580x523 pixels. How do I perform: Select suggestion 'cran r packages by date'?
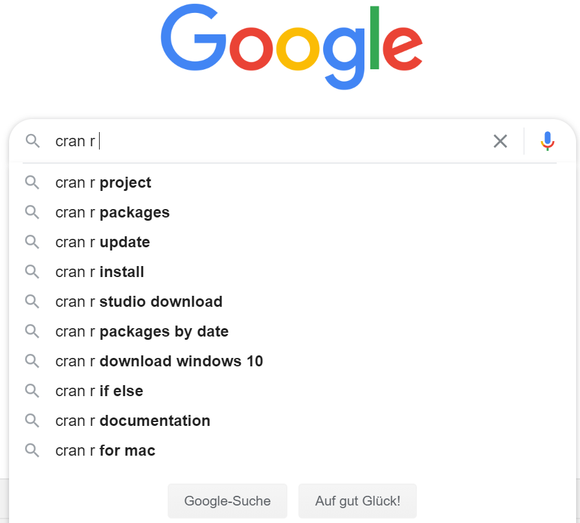pos(142,331)
